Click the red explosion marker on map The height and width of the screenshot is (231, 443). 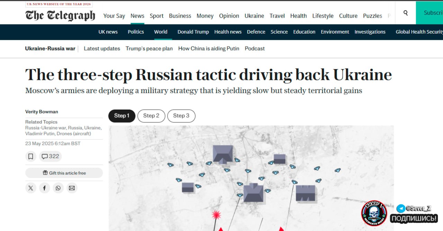[216, 215]
